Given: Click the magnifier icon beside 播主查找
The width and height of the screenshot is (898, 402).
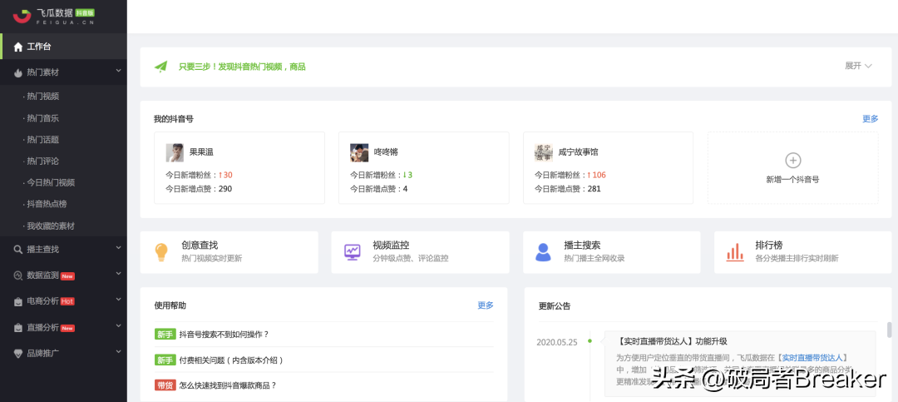Looking at the screenshot, I should point(18,250).
